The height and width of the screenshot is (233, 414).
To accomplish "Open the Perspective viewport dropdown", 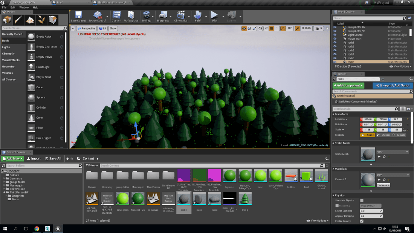I will 87,28.
